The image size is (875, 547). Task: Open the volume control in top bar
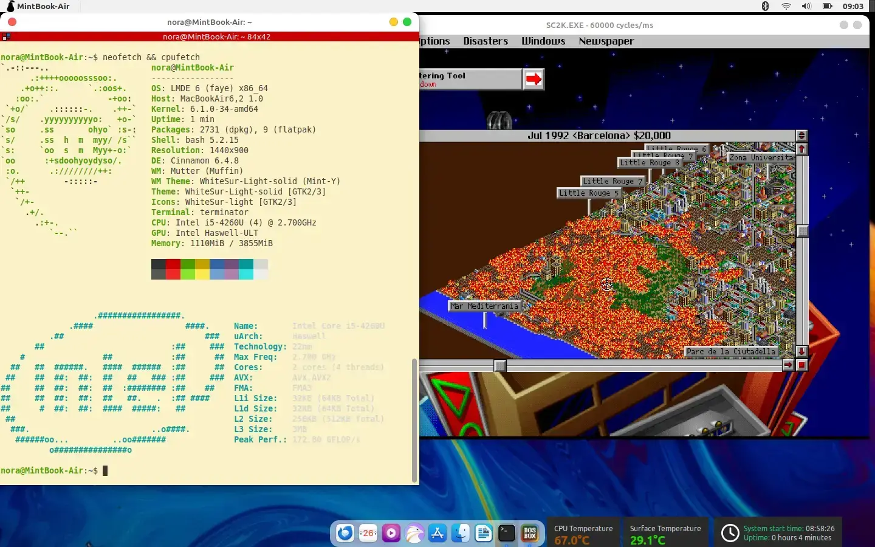806,6
